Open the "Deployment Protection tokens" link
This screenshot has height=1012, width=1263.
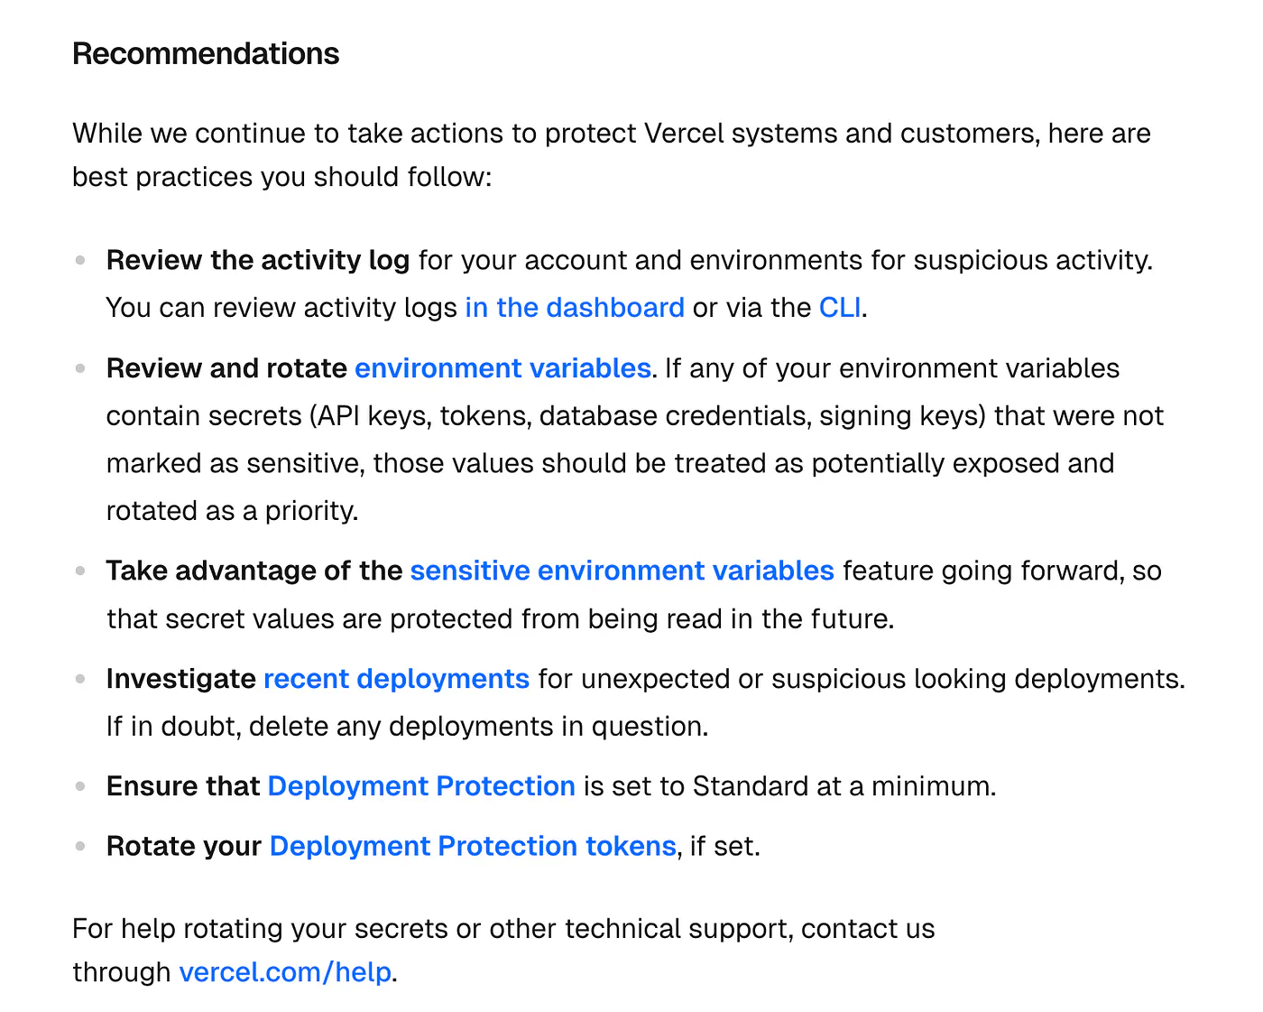[x=473, y=846]
